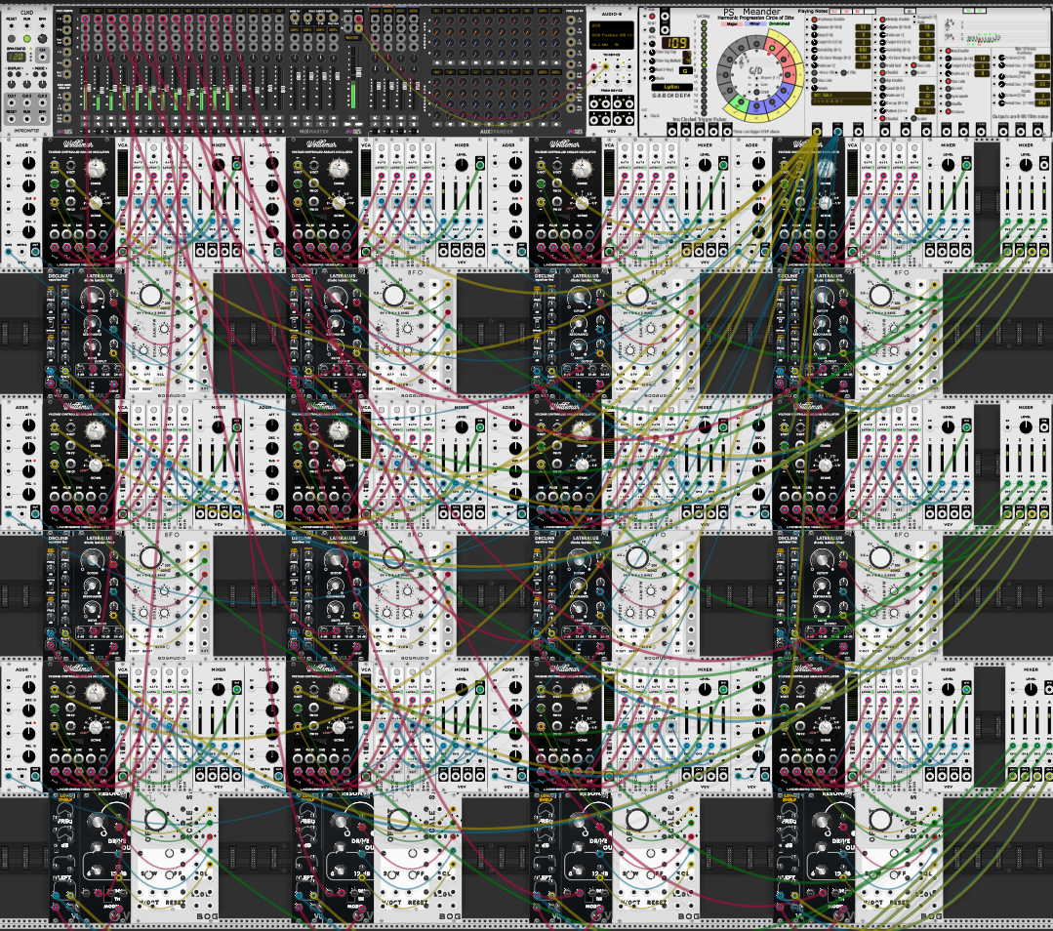Click the Minor legend label on Meander

[x=754, y=23]
